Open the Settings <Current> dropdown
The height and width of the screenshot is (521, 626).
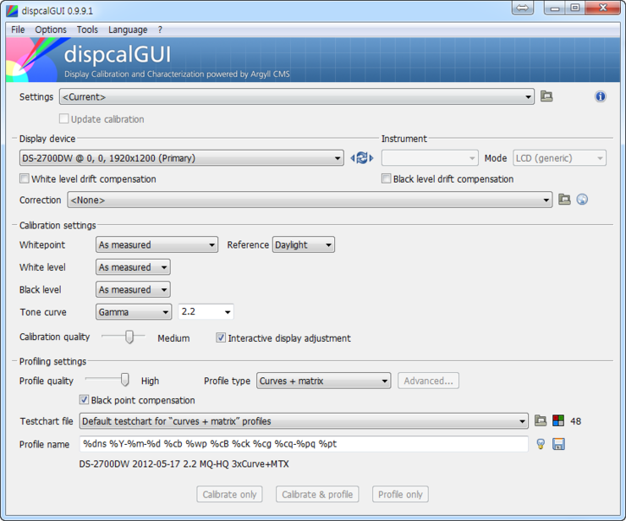(297, 96)
